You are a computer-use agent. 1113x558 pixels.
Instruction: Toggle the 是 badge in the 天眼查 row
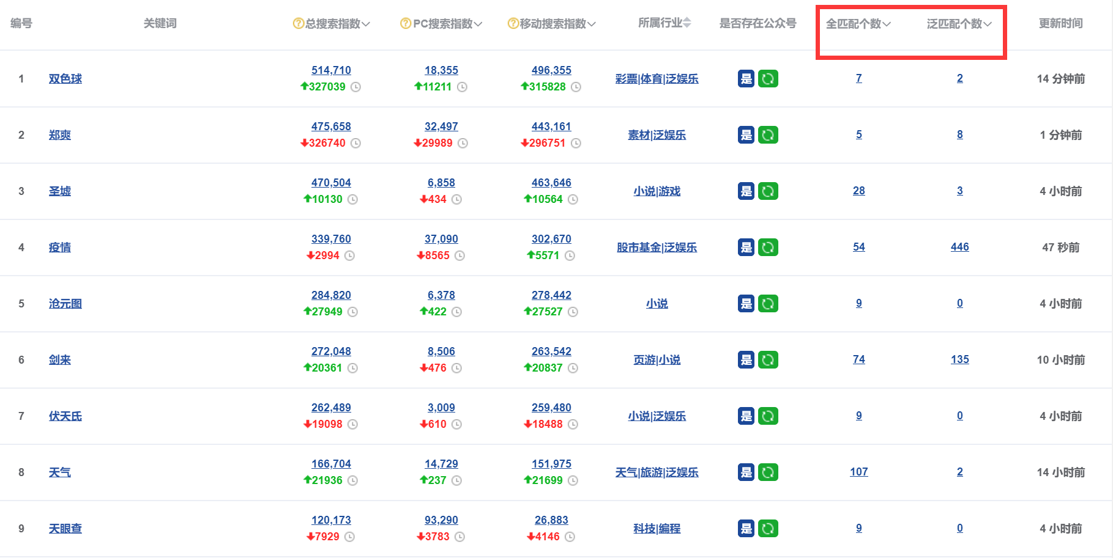pos(746,528)
